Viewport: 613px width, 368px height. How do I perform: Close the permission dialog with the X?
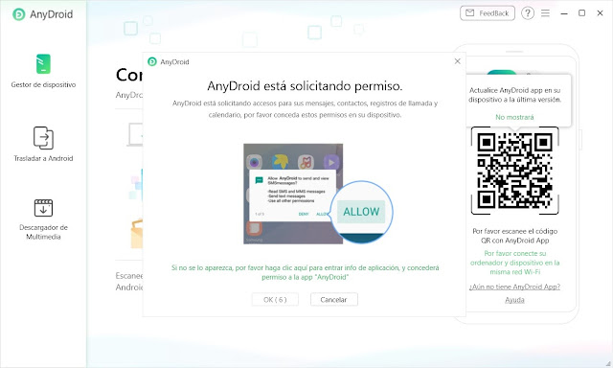[x=458, y=61]
